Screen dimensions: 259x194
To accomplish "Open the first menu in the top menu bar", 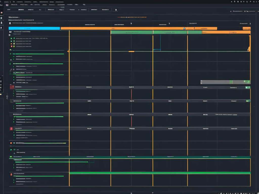I will point(6,2).
